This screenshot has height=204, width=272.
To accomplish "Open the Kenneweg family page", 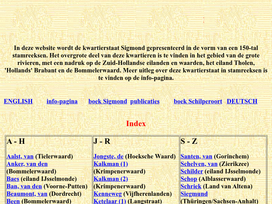I will point(108,194).
